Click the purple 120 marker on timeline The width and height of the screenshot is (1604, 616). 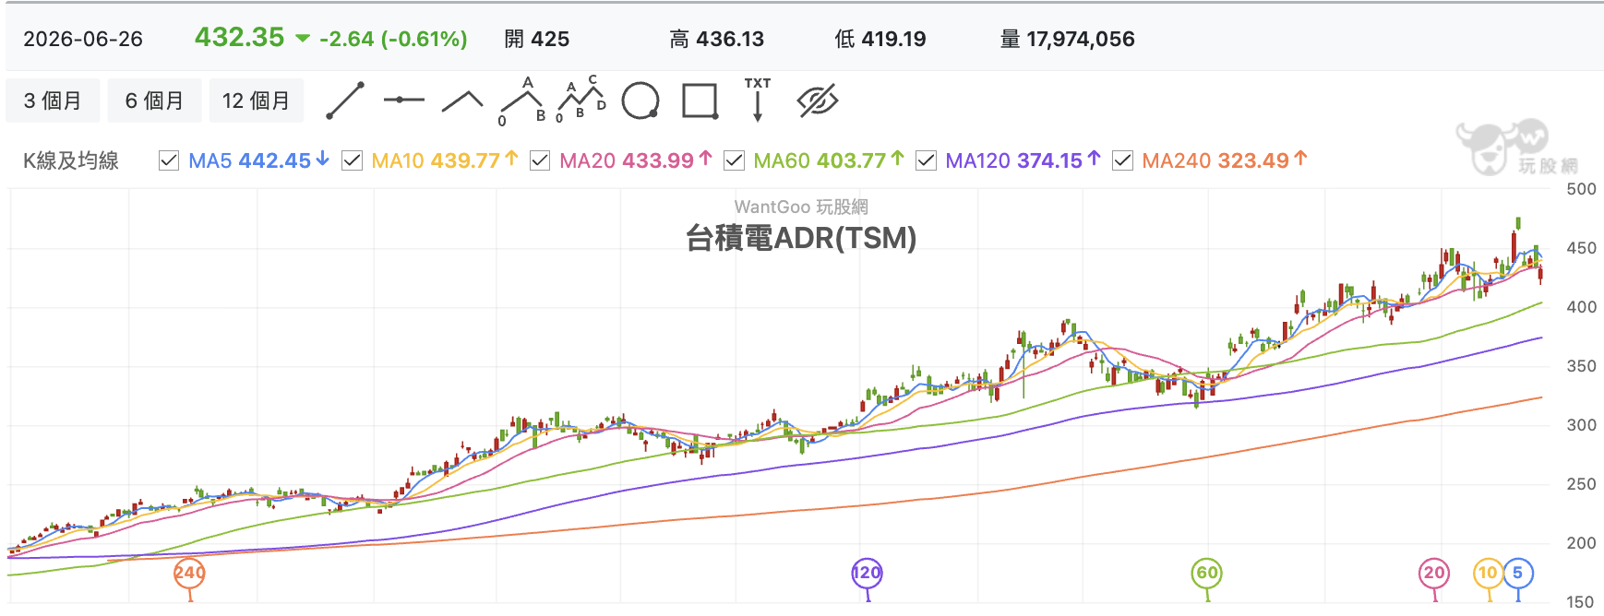(868, 574)
